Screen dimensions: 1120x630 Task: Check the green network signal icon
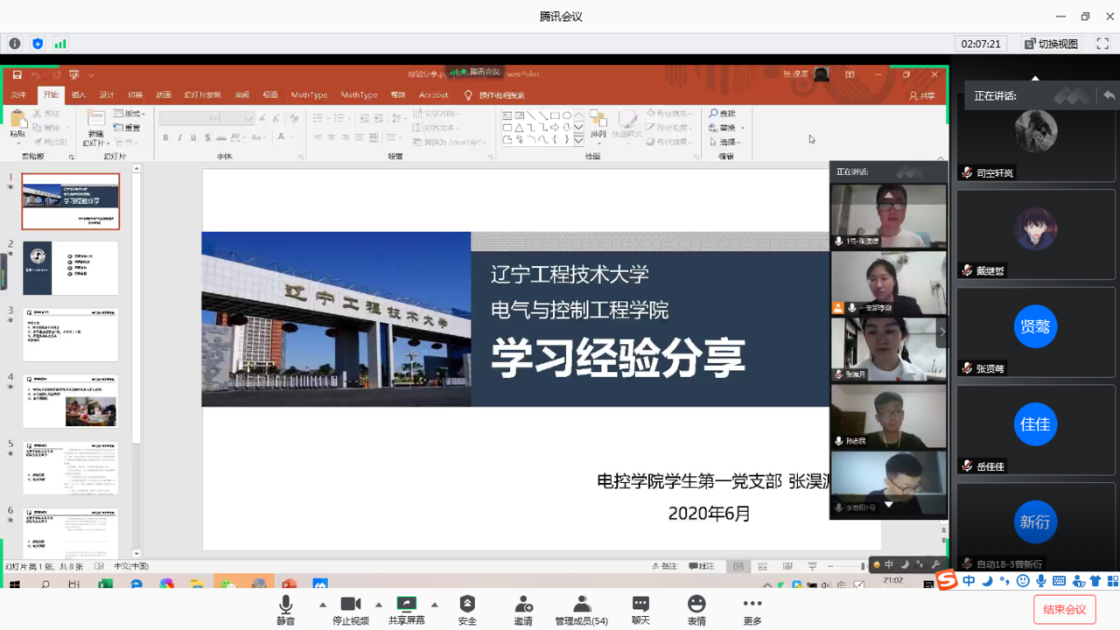tap(60, 44)
